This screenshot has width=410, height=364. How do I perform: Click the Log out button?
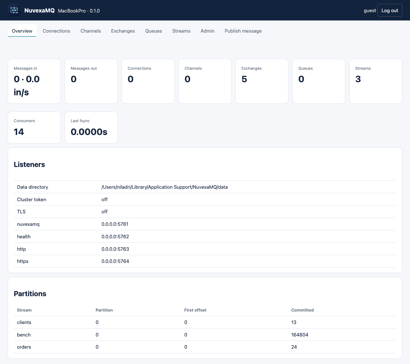tap(390, 11)
